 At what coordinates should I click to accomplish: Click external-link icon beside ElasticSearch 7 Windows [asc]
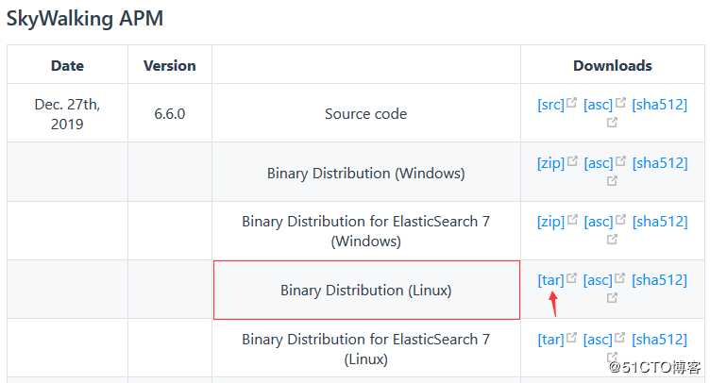620,219
